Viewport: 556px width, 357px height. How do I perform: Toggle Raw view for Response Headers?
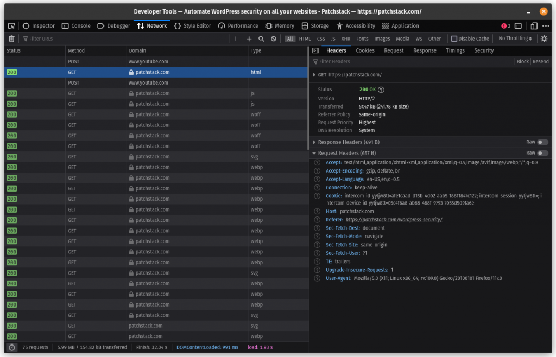(543, 142)
